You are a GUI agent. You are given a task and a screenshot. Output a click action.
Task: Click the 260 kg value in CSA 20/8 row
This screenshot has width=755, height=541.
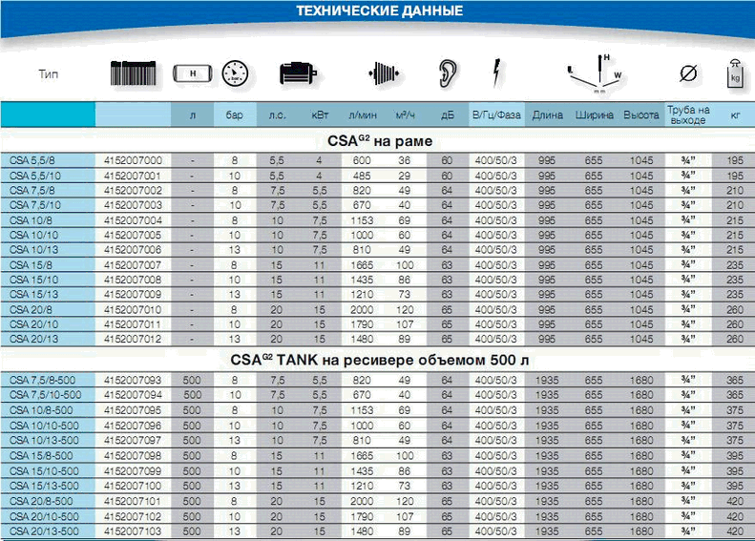(735, 309)
